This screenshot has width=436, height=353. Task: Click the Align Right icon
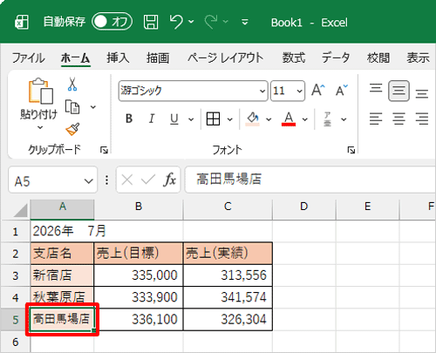pyautogui.click(x=422, y=119)
